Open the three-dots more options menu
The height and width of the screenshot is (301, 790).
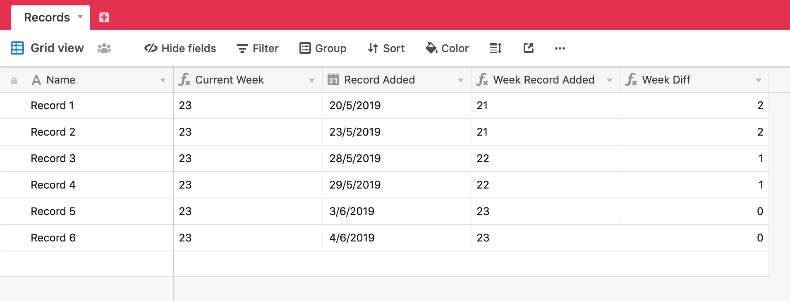pyautogui.click(x=560, y=48)
